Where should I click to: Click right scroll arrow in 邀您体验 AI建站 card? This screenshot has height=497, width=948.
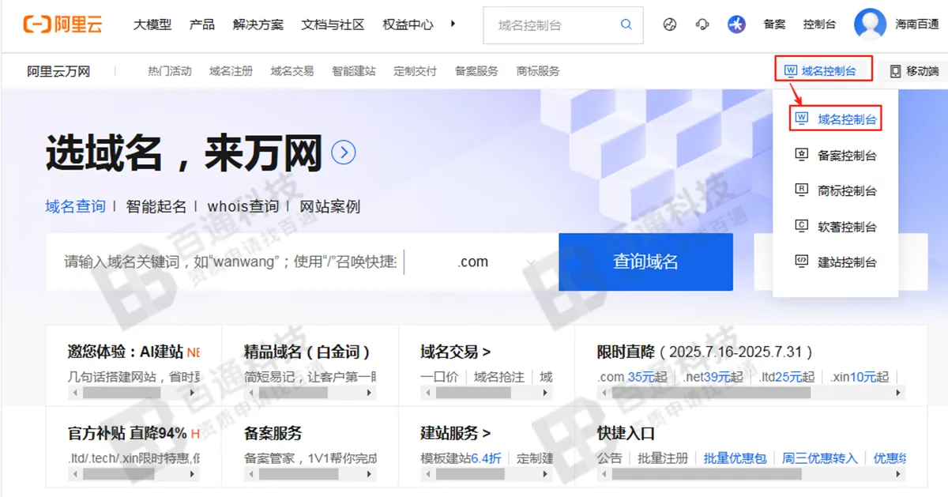[194, 393]
